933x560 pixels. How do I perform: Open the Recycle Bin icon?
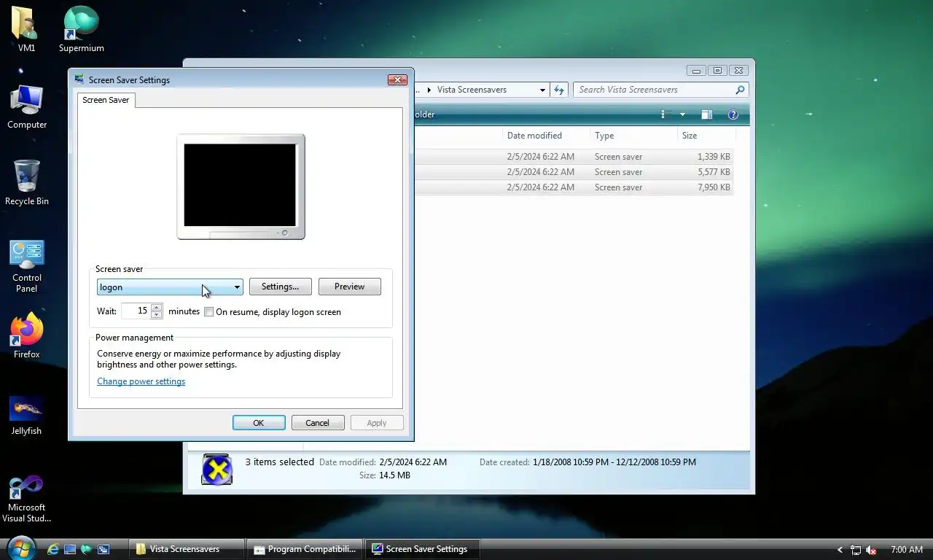tap(27, 182)
